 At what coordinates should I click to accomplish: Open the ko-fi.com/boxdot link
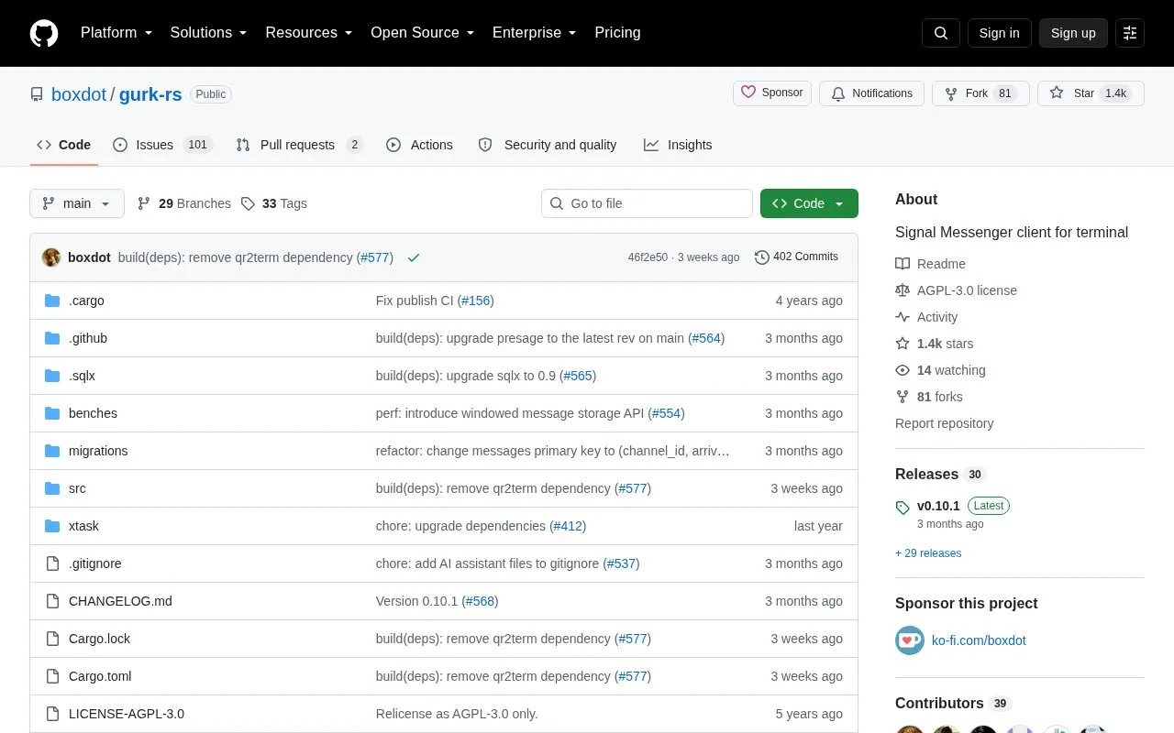pos(979,640)
